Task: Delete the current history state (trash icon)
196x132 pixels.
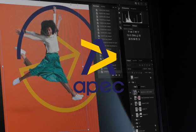Action: tap(119, 75)
